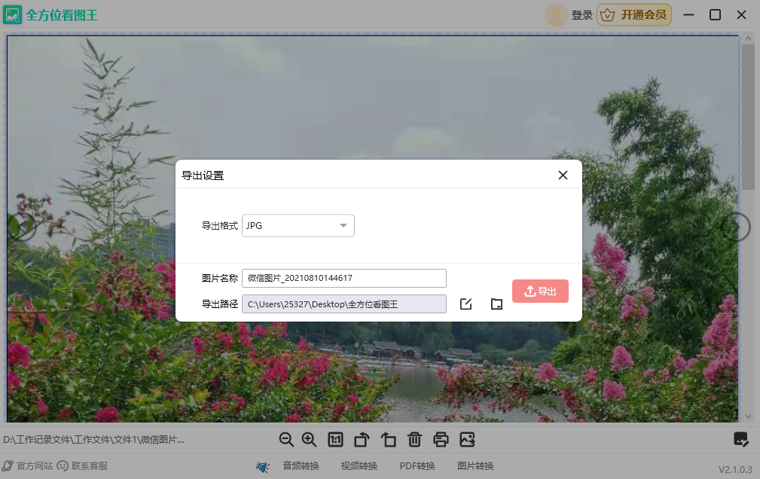760x479 pixels.
Task: Select the Zoom Out tool
Action: [x=286, y=439]
